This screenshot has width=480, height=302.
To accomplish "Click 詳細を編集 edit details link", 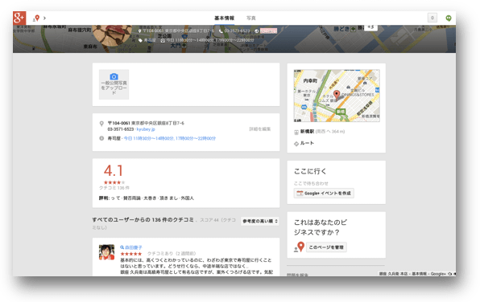I will pyautogui.click(x=260, y=129).
